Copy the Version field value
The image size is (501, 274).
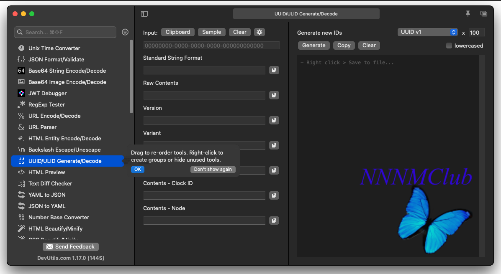[x=274, y=120]
